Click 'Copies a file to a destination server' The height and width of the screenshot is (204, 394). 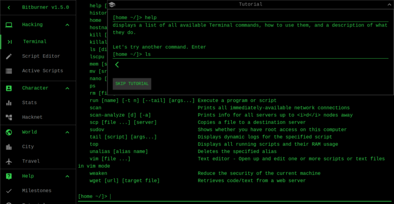click(251, 122)
